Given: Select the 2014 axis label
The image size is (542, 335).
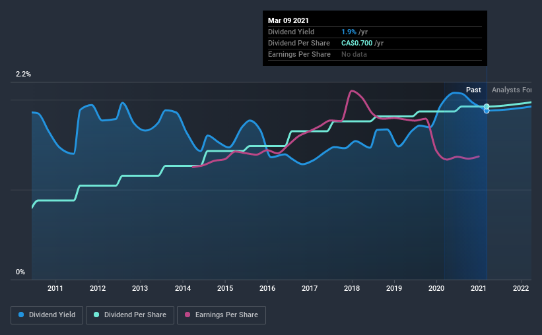Looking at the screenshot, I should 183,288.
